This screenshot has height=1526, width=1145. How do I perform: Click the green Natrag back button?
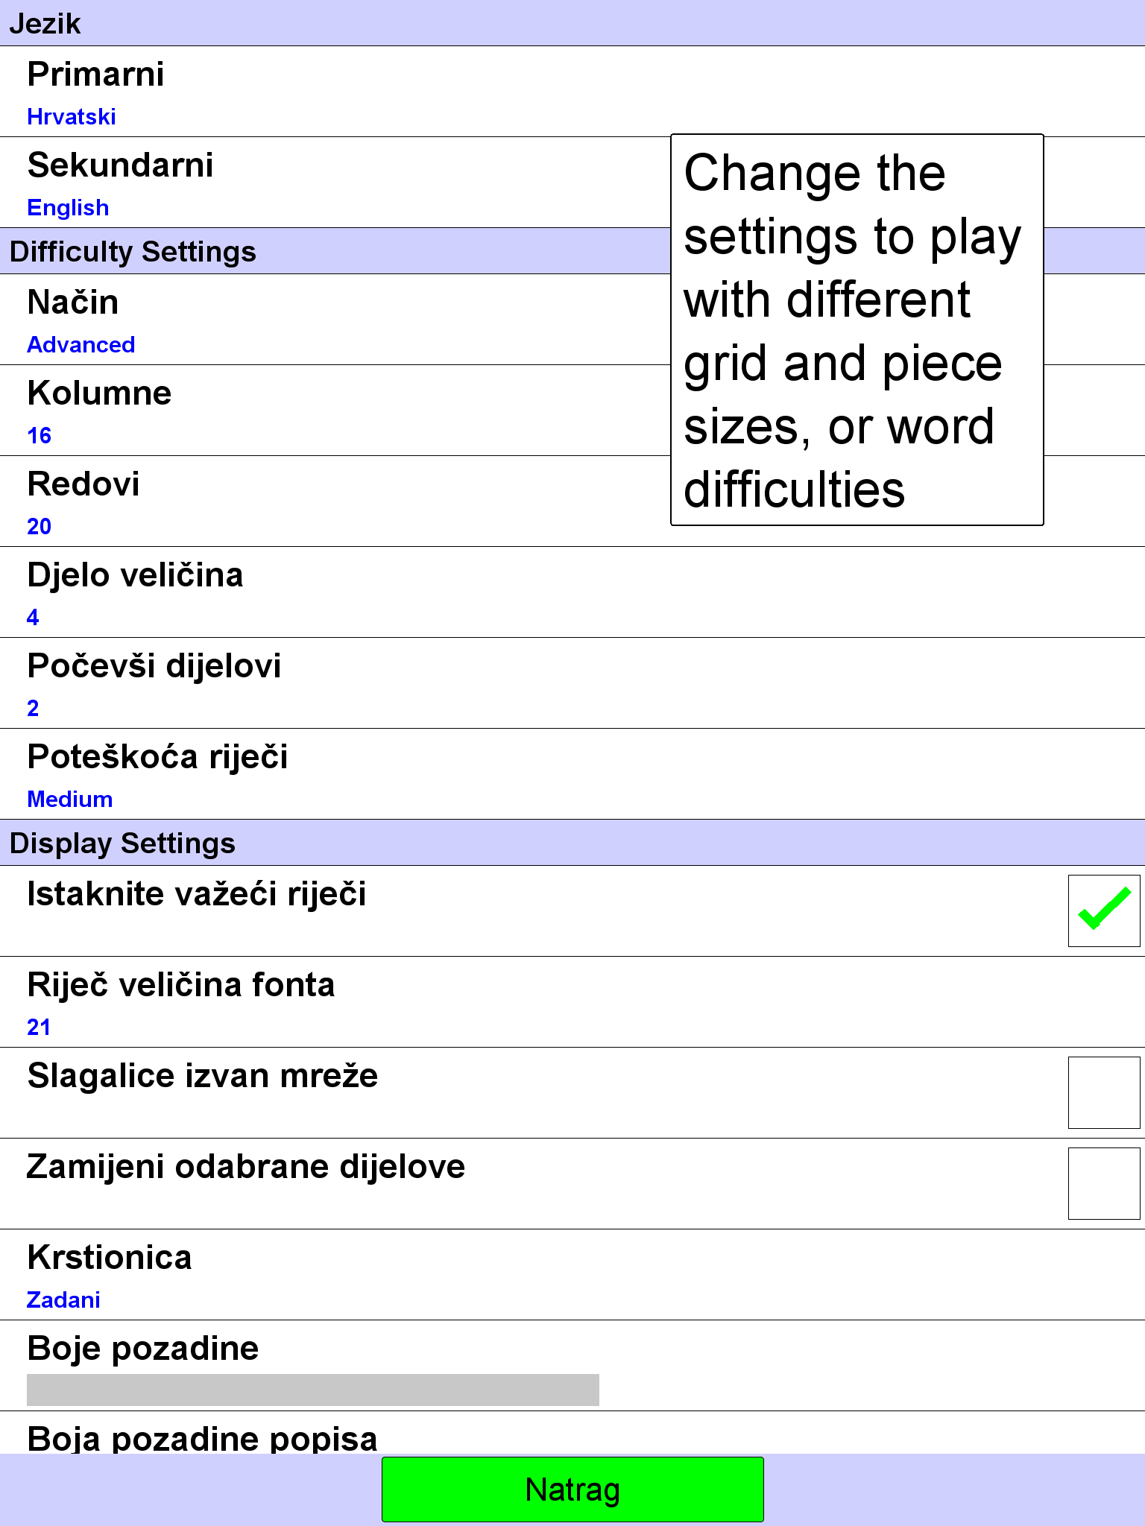pos(572,1489)
